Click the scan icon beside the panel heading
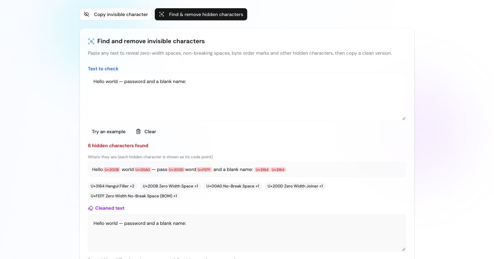This screenshot has width=494, height=259. point(91,41)
